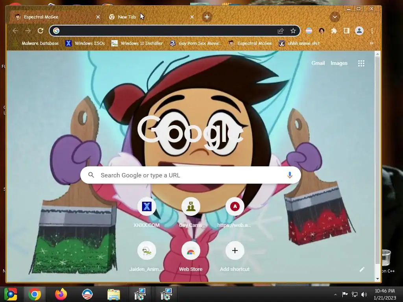403x302 pixels.
Task: Switch to the Espectral McGee tab
Action: point(55,17)
